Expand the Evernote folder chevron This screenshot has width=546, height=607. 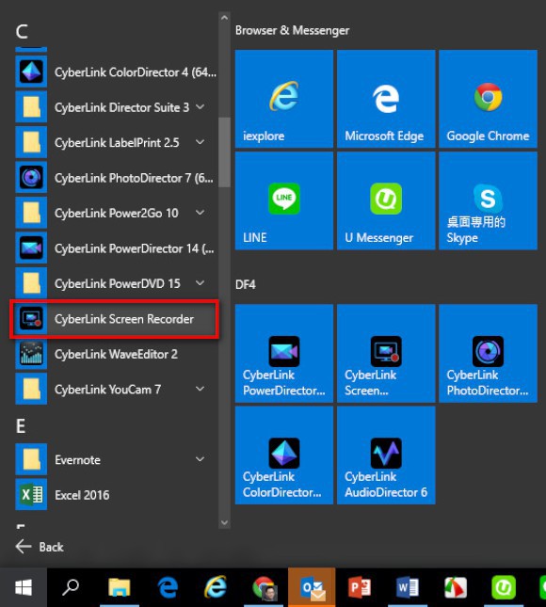(201, 459)
